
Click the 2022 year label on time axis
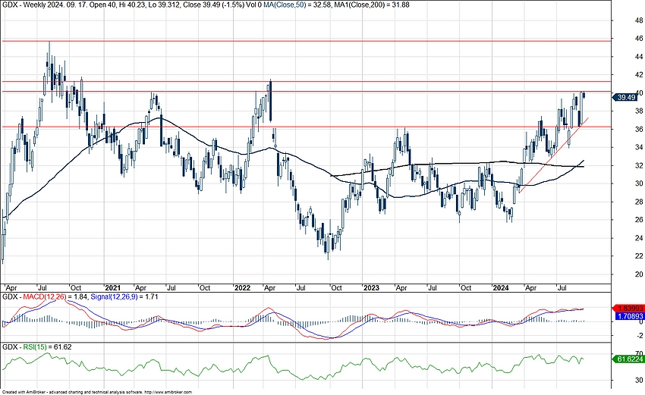(x=242, y=288)
